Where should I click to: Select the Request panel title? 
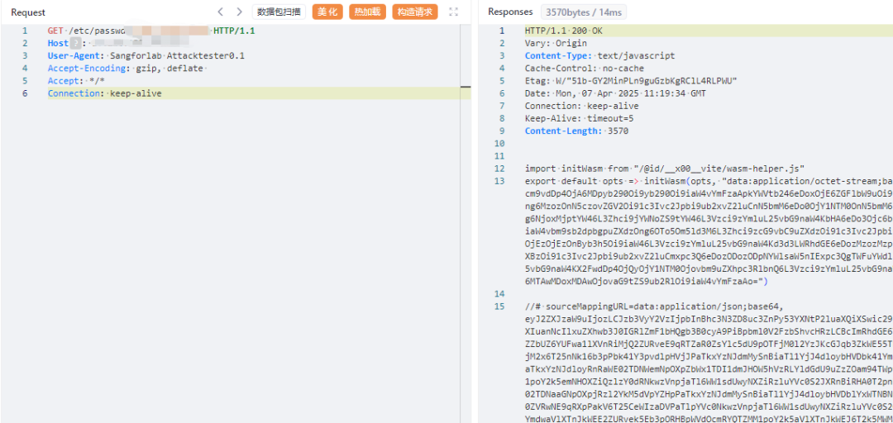(28, 12)
